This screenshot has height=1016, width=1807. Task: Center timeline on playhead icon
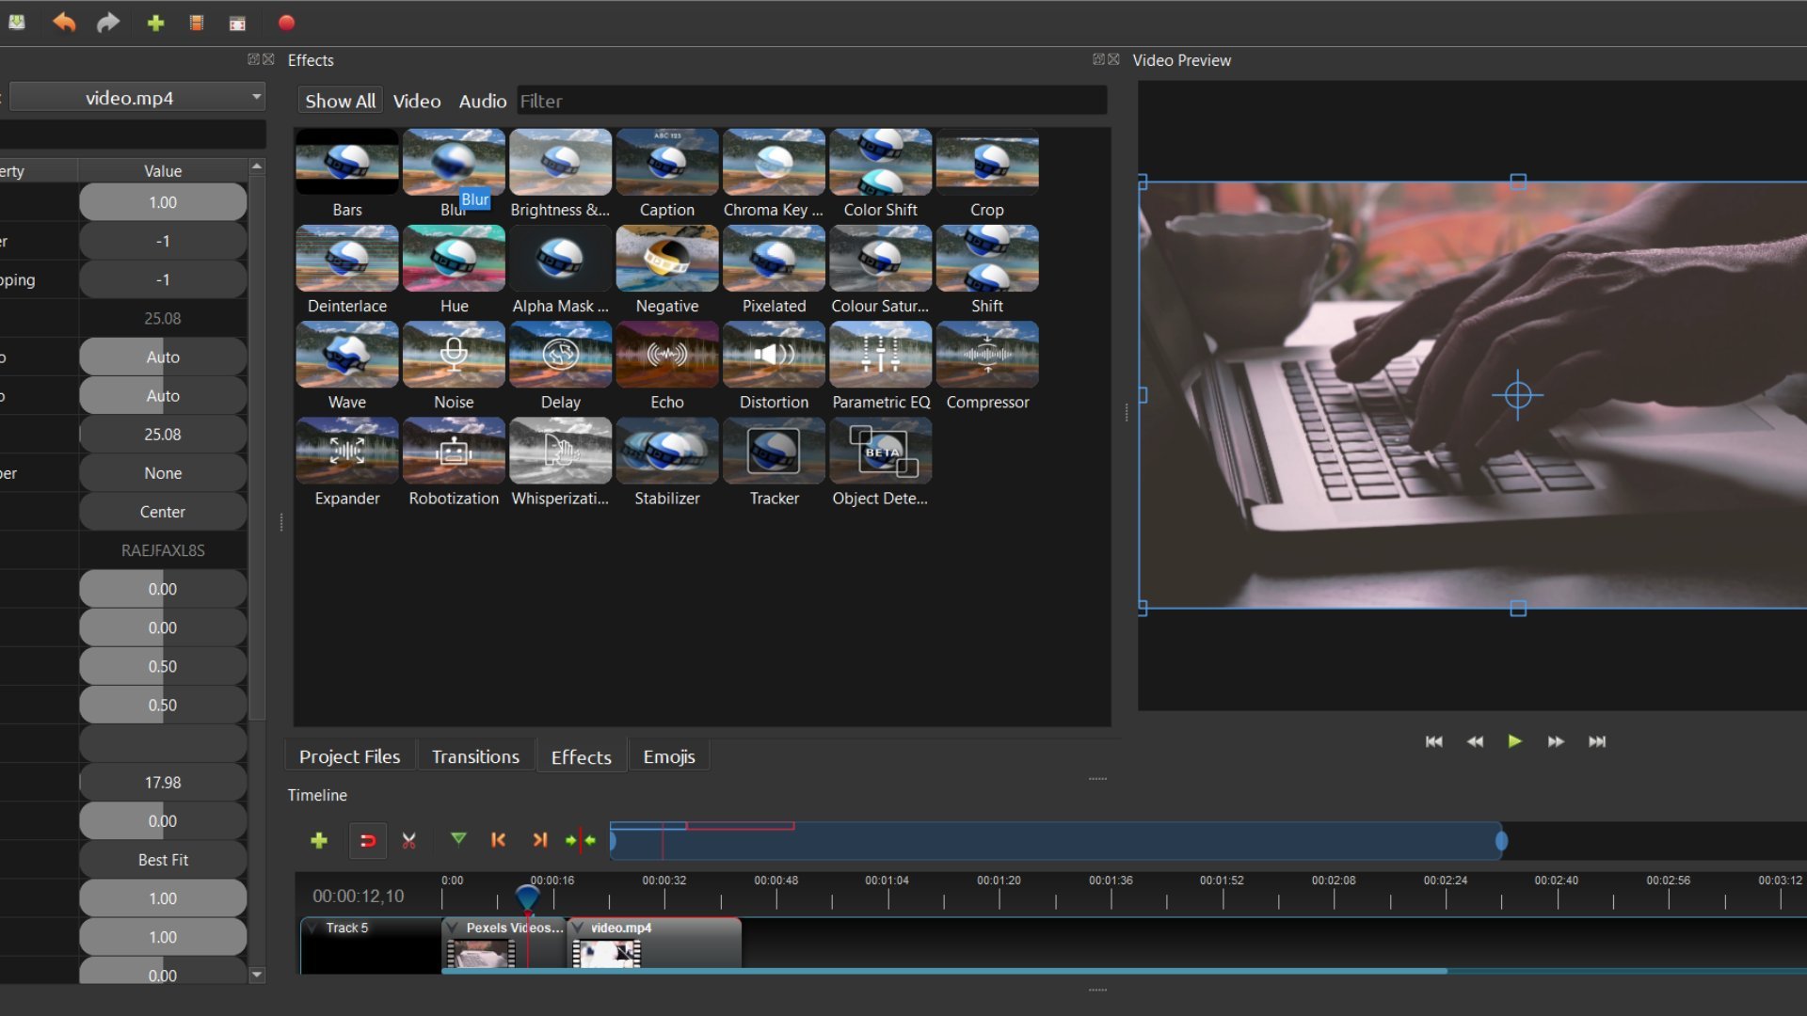(x=580, y=840)
